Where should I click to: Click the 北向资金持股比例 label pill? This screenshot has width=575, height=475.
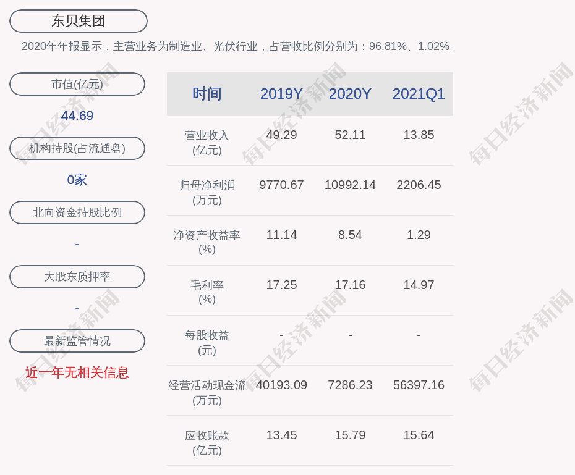[x=77, y=212]
